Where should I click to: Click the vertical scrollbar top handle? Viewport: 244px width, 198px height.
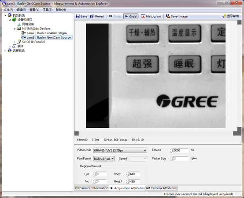tap(239, 22)
